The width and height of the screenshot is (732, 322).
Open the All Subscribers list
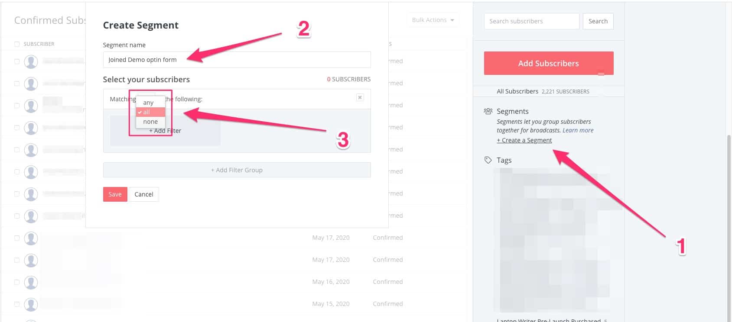[517, 91]
